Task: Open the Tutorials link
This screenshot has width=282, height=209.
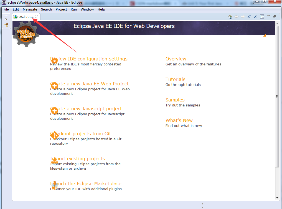Action: [x=175, y=79]
